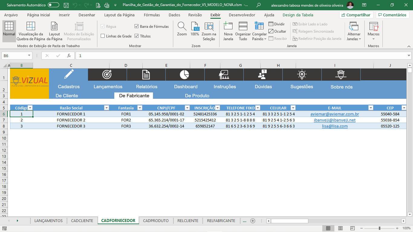Image resolution: width=413 pixels, height=232 pixels.
Task: Open the Dashboard pie chart icon
Action: (184, 74)
